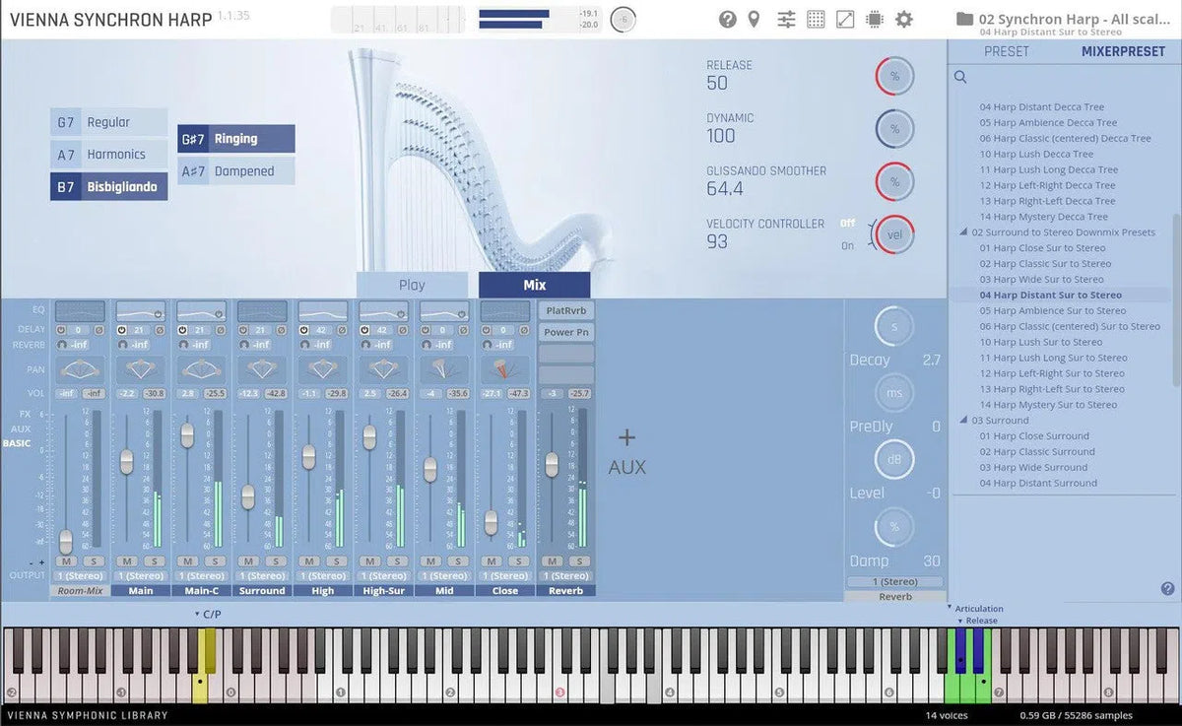Switch the Velocity Controller to On
Viewport: 1182px width, 726px height.
pos(847,246)
